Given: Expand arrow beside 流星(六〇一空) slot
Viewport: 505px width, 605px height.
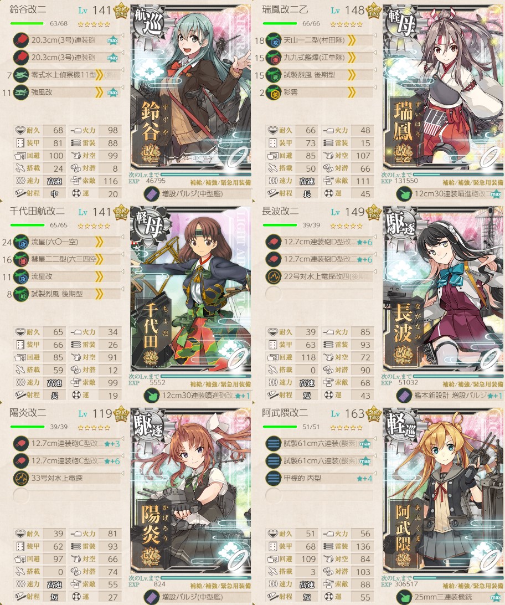Looking at the screenshot, I should [x=122, y=237].
